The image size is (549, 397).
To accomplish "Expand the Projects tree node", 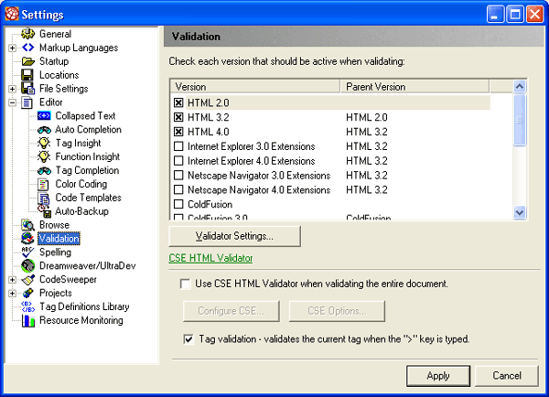I will tap(12, 294).
